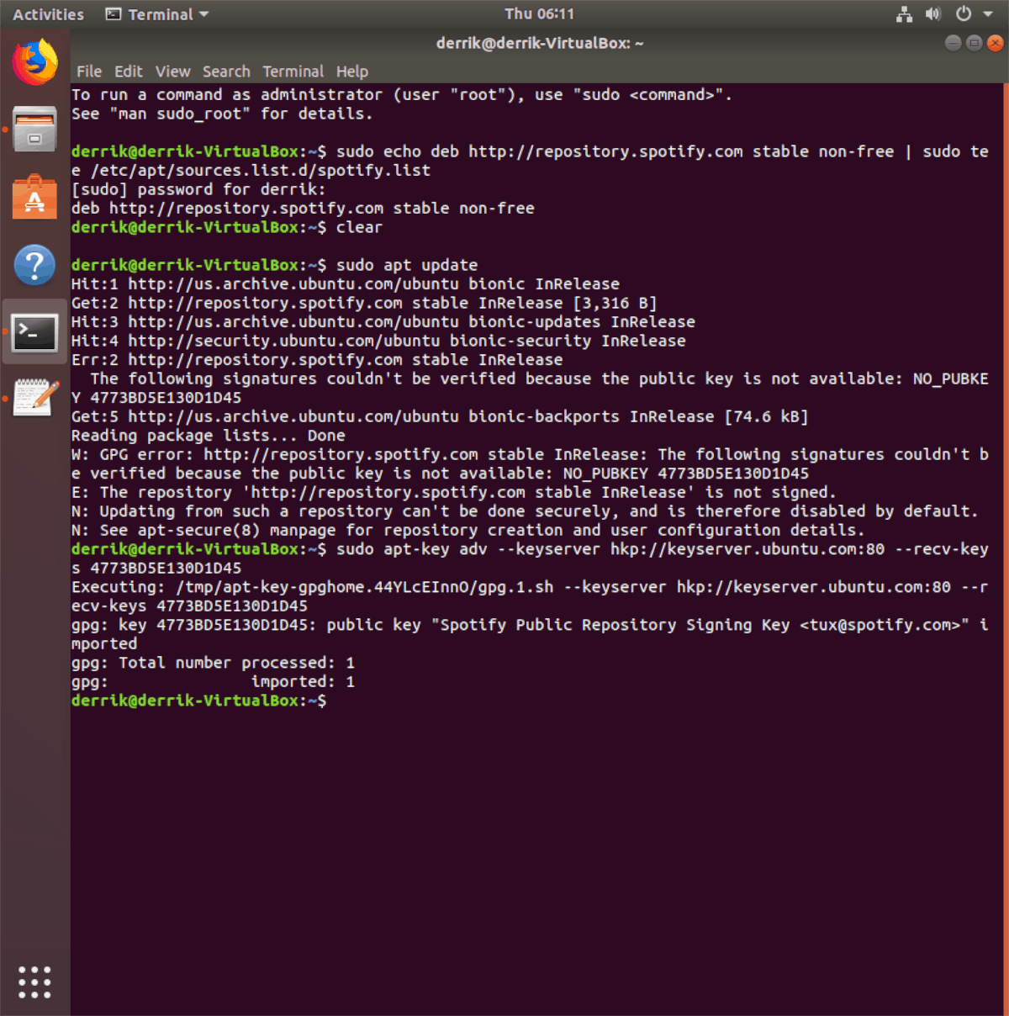Expand the system menu arrow
1009x1016 pixels.
point(988,13)
